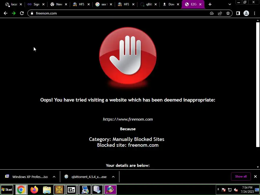260x195 pixels.
Task: Toggle the browser side panel
Action: click(x=238, y=13)
